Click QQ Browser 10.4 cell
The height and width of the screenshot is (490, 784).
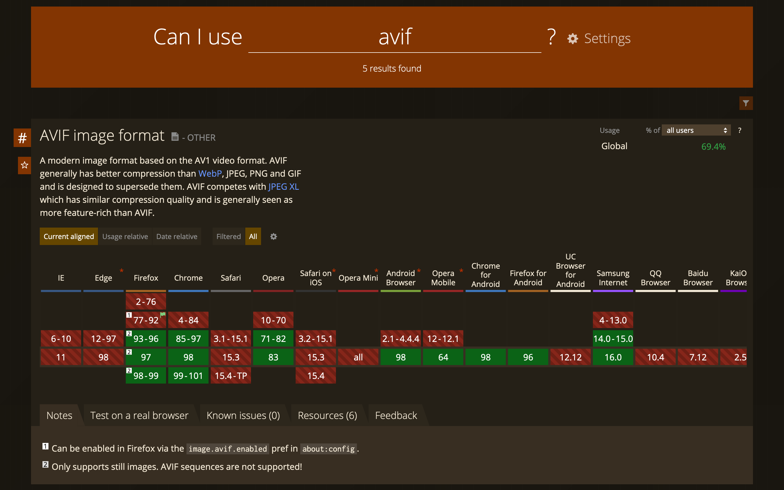click(656, 357)
